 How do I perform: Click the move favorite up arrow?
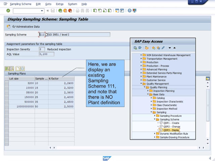click(x=175, y=48)
